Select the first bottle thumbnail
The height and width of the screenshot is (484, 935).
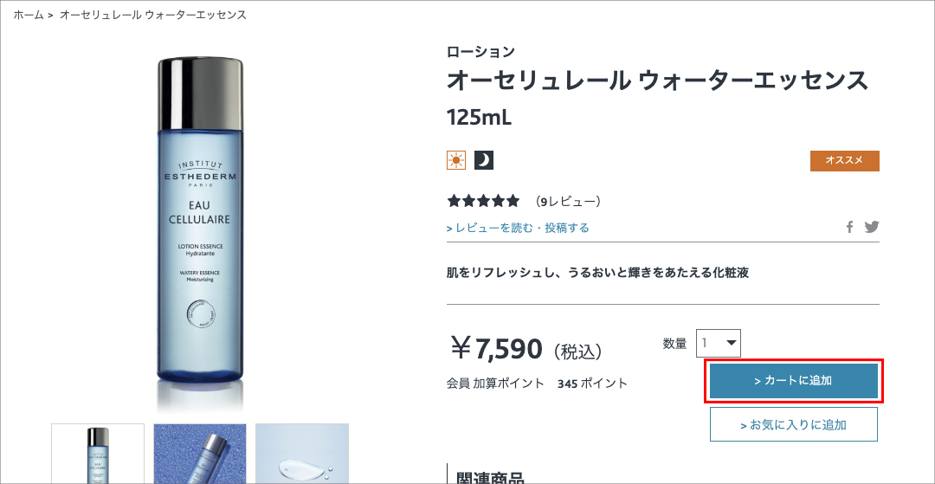coord(98,452)
